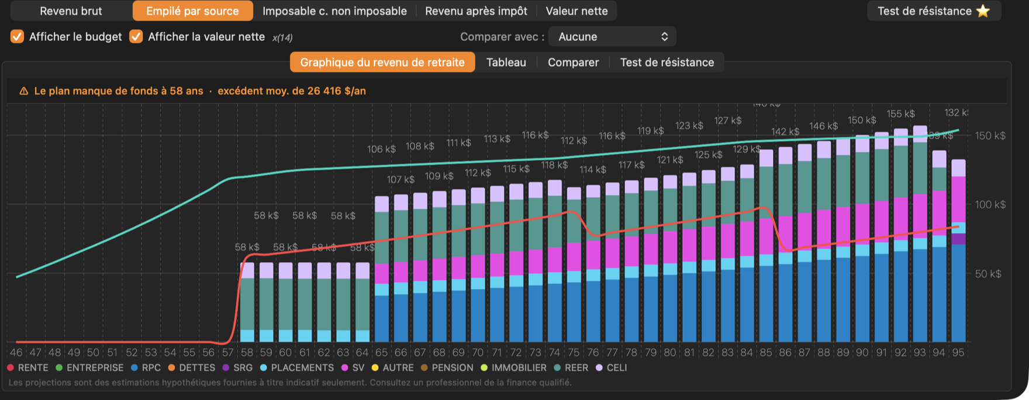Click the age 85 stacked bar
Image resolution: width=1029 pixels, height=400 pixels.
pyautogui.click(x=766, y=246)
